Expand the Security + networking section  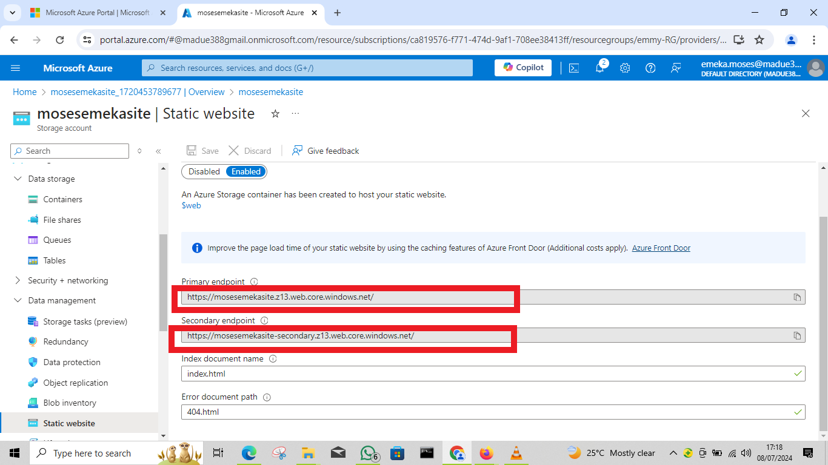[x=16, y=280]
